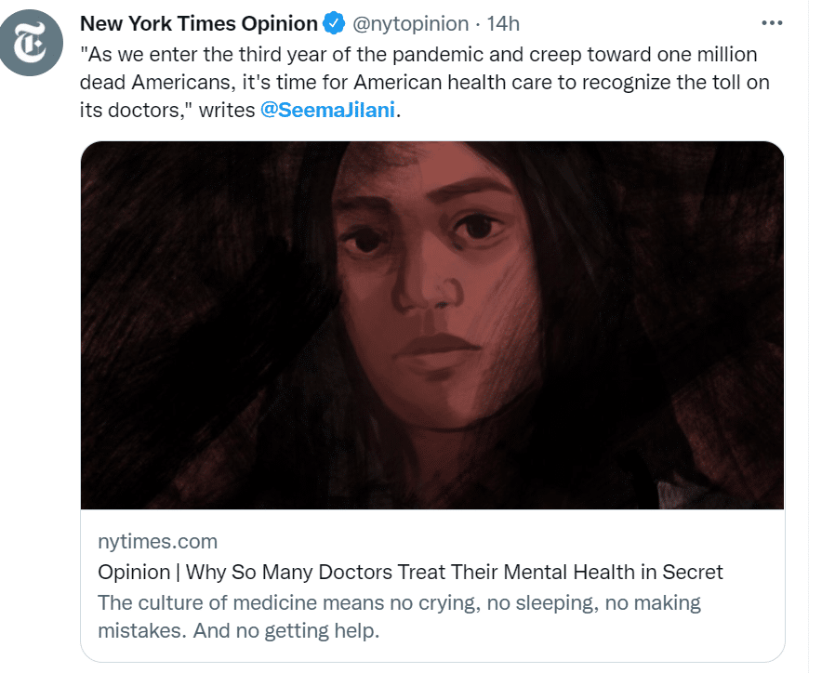
Task: Open the article illustration image
Action: [x=431, y=324]
